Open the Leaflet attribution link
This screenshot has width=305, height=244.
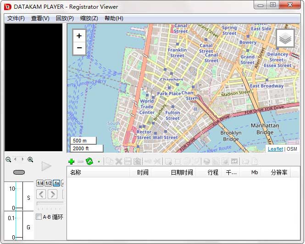[275, 149]
